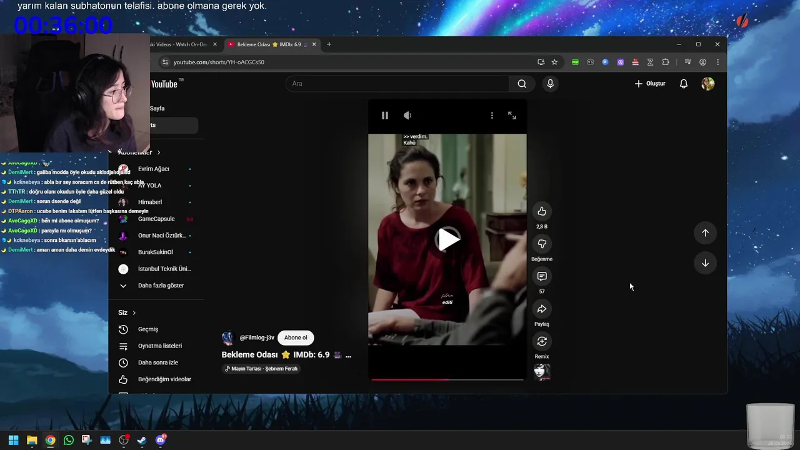The width and height of the screenshot is (800, 450).
Task: Open the Windows Start menu
Action: (13, 440)
